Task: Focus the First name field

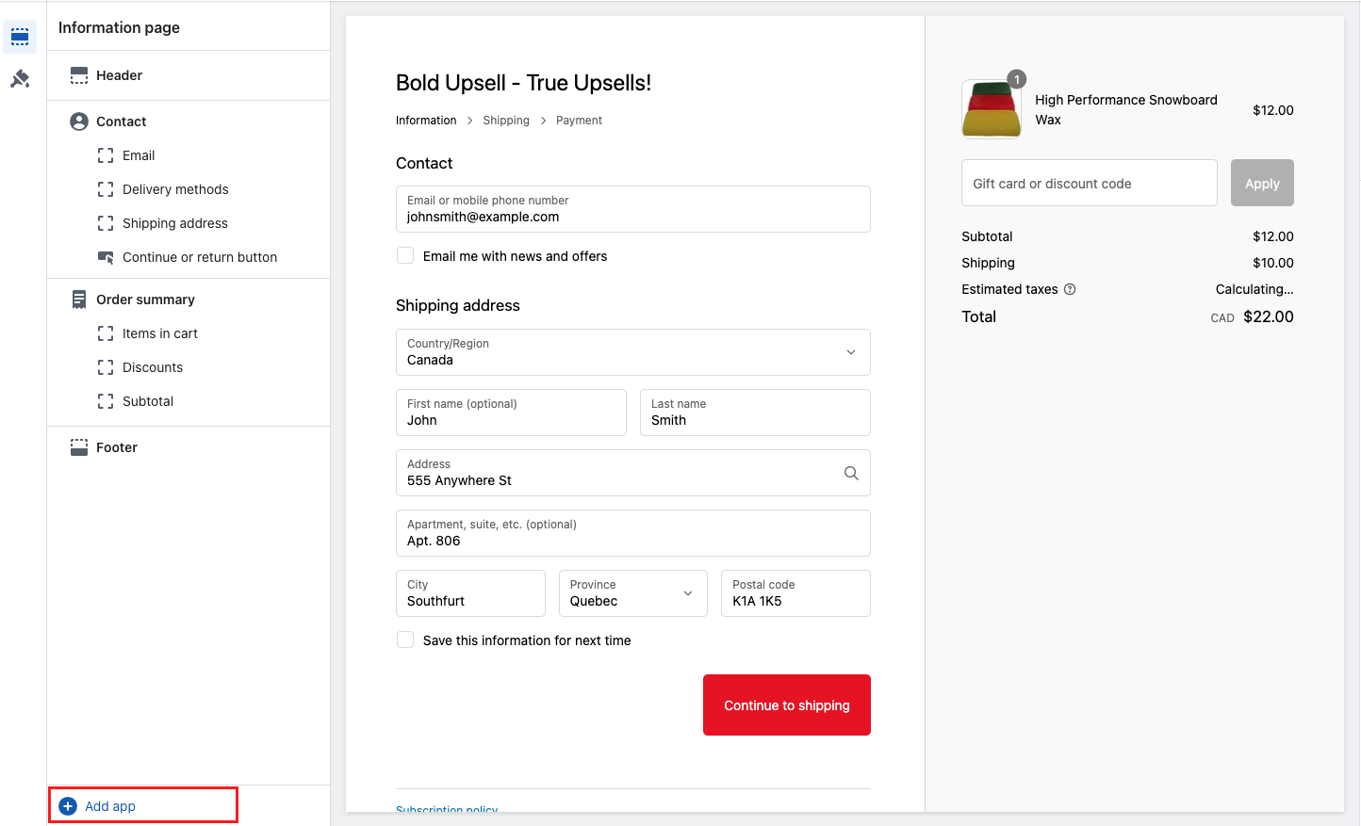Action: [x=511, y=413]
